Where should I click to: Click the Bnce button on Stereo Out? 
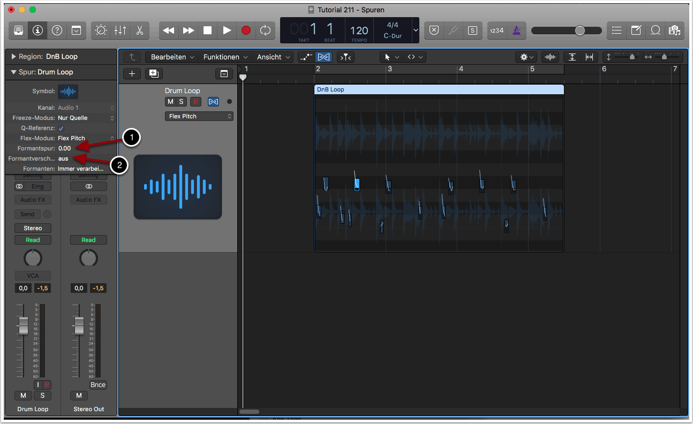click(x=98, y=385)
